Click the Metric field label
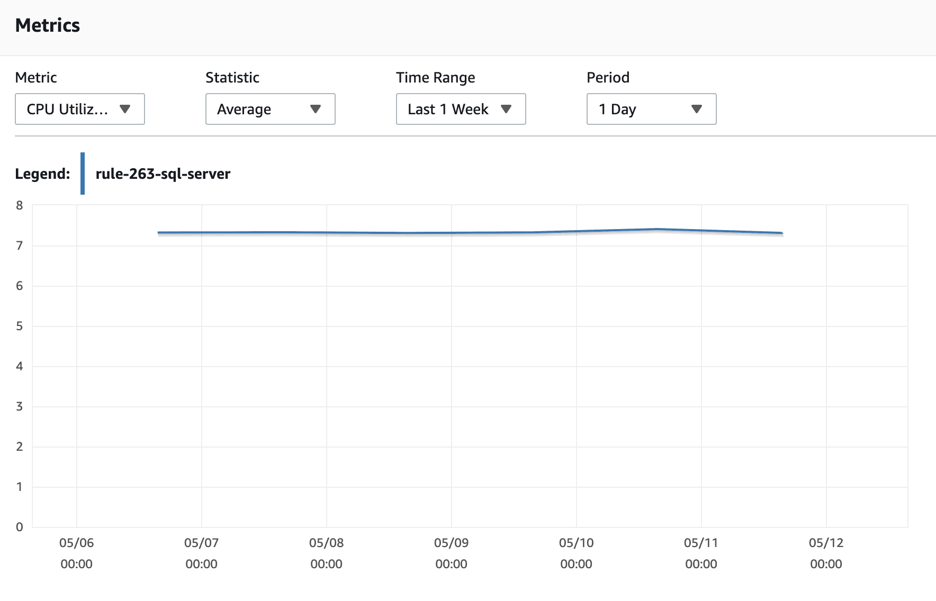Image resolution: width=936 pixels, height=601 pixels. tap(36, 78)
